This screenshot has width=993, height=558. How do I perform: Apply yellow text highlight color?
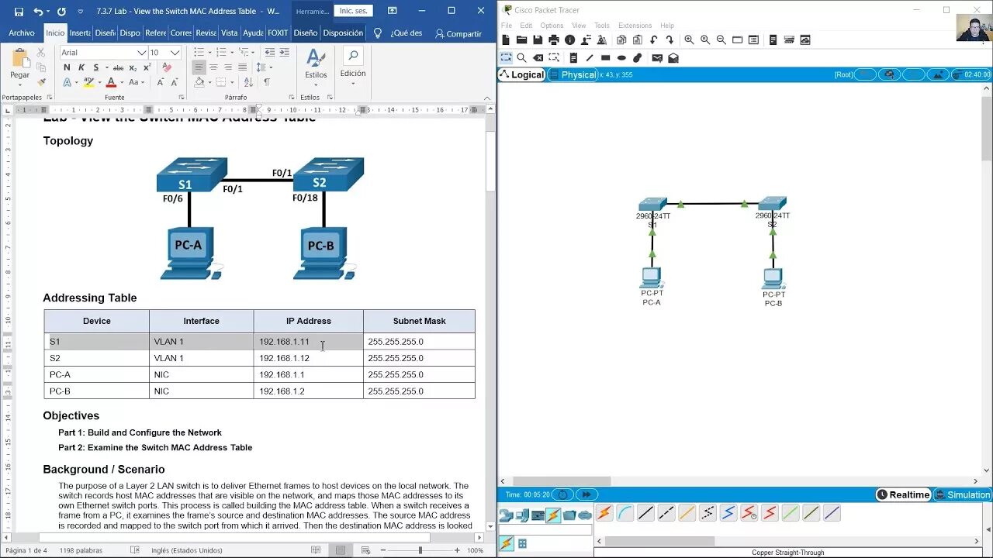(88, 82)
